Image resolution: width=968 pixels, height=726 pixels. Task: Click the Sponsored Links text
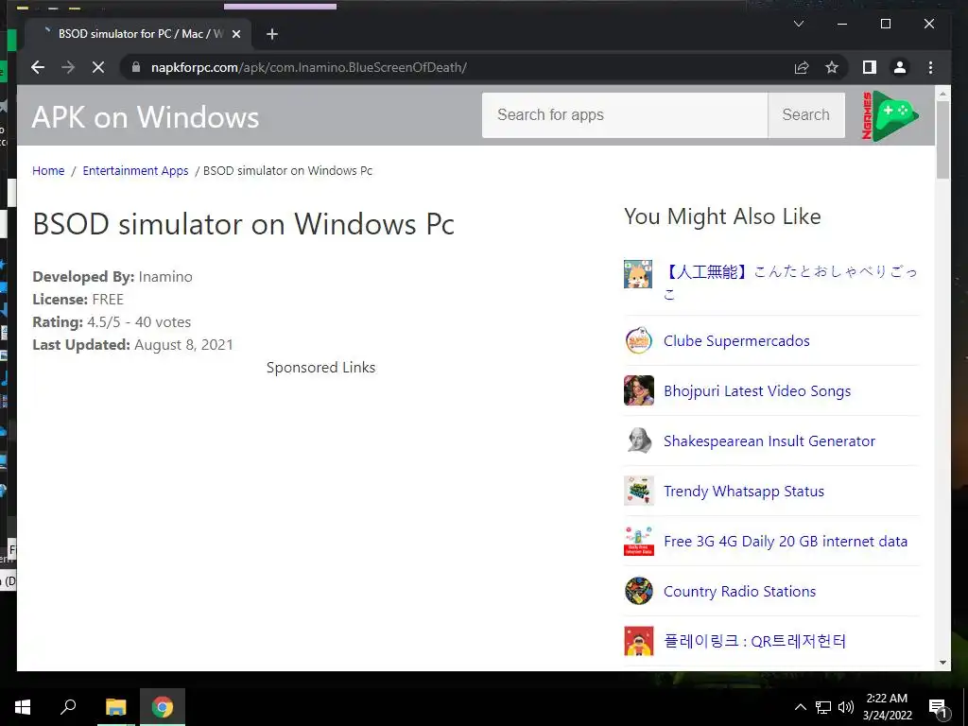click(320, 368)
